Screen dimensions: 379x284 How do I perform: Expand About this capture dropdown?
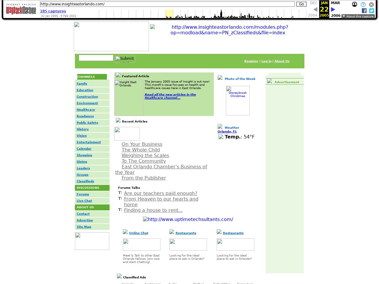point(358,16)
